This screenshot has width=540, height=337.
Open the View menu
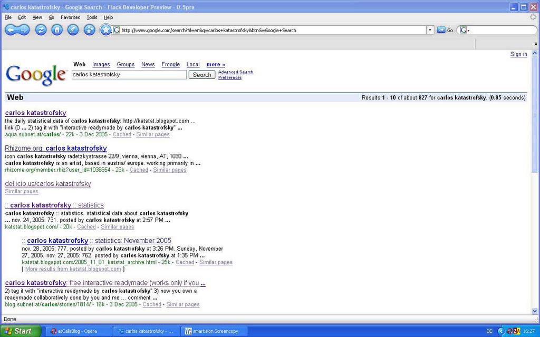coord(37,17)
